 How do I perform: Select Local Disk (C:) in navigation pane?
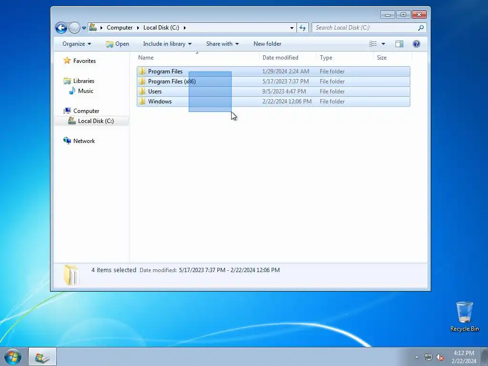click(x=96, y=121)
